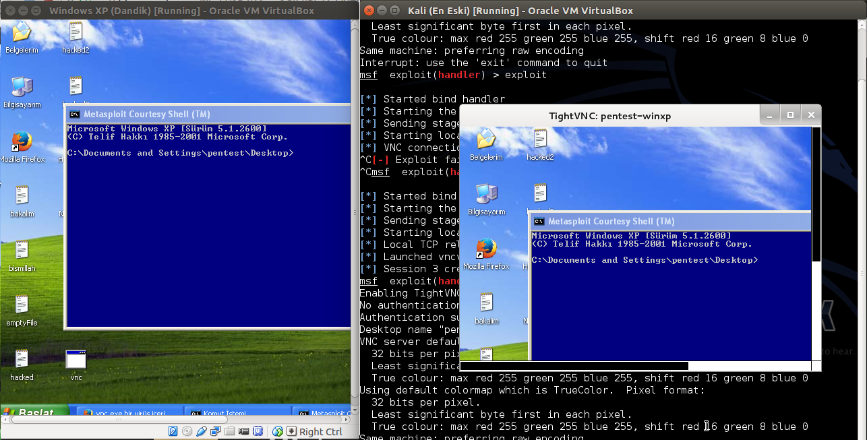Click VirtualBox optical disc indicator icon
Screen dimensions: 867x440
click(187, 431)
